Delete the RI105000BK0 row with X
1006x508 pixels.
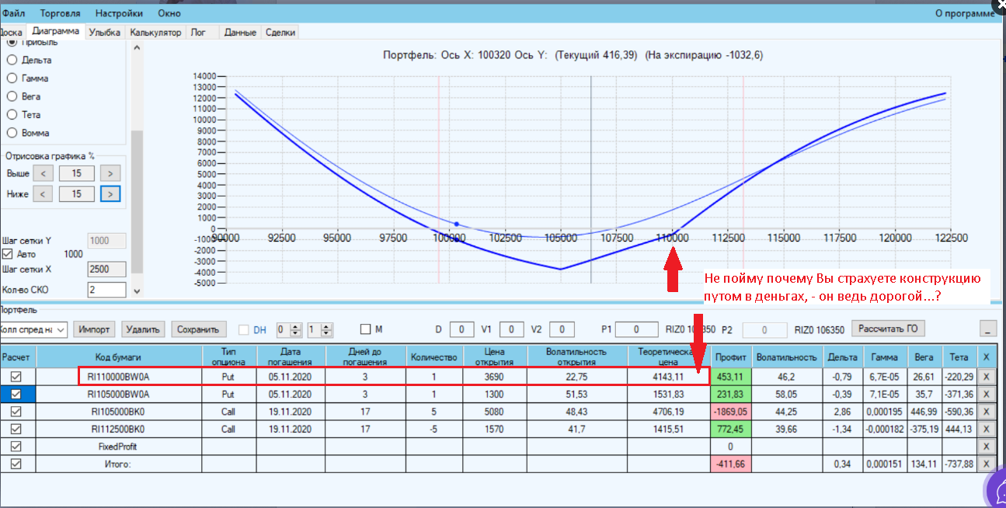click(987, 412)
